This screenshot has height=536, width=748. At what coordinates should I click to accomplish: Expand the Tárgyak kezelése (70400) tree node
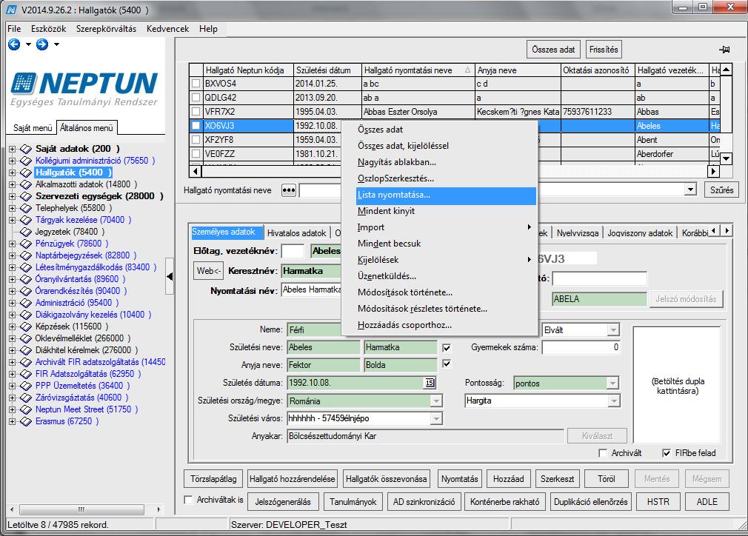point(13,220)
